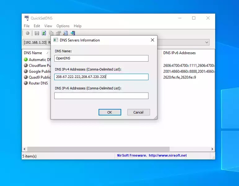
Task: Open the Help menu
Action: pyautogui.click(x=77, y=26)
